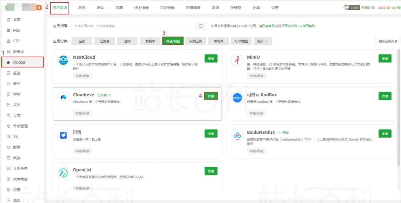Click the 更新应用列表 button

coord(387,41)
